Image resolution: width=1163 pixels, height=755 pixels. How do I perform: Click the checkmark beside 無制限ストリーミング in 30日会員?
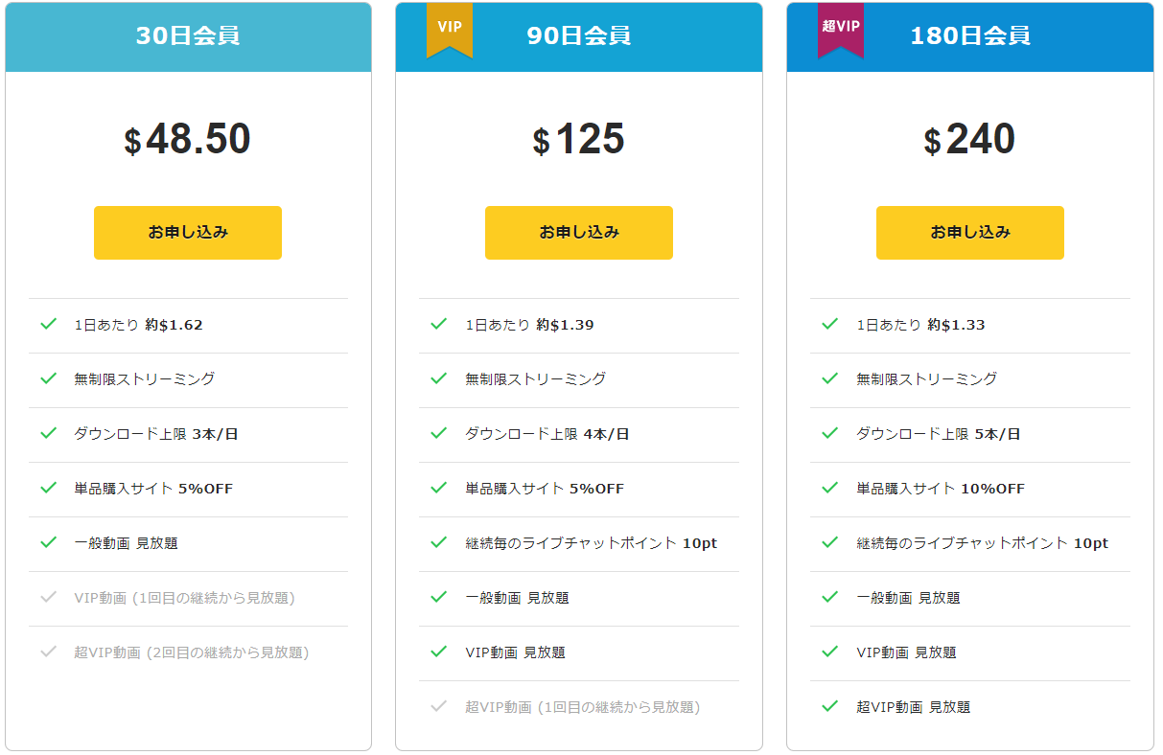(x=49, y=379)
